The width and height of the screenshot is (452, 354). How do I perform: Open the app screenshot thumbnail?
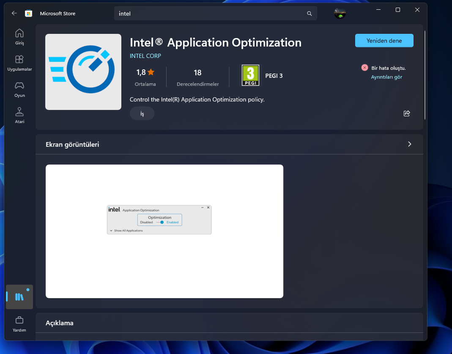point(164,231)
